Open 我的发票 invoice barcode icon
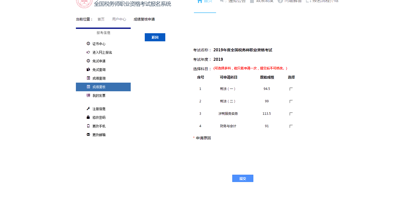The height and width of the screenshot is (199, 417). click(88, 95)
